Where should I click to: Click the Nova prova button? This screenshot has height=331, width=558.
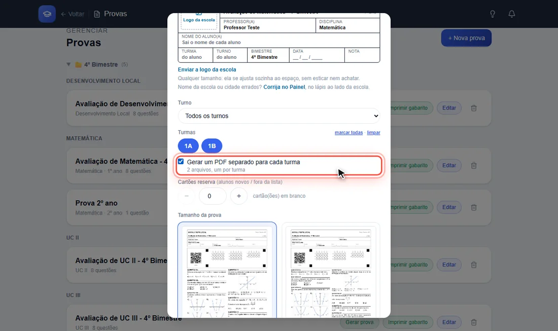pyautogui.click(x=466, y=38)
